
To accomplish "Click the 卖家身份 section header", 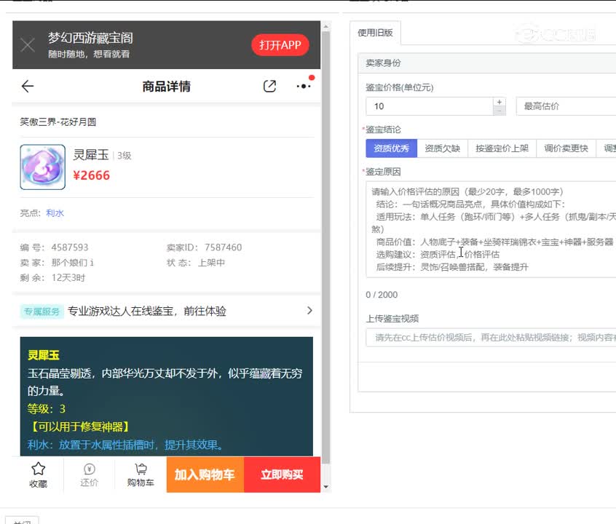I will pos(486,63).
